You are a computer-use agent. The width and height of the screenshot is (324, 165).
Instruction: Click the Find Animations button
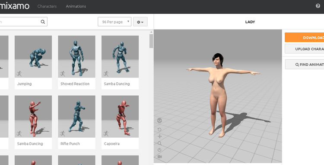point(305,65)
